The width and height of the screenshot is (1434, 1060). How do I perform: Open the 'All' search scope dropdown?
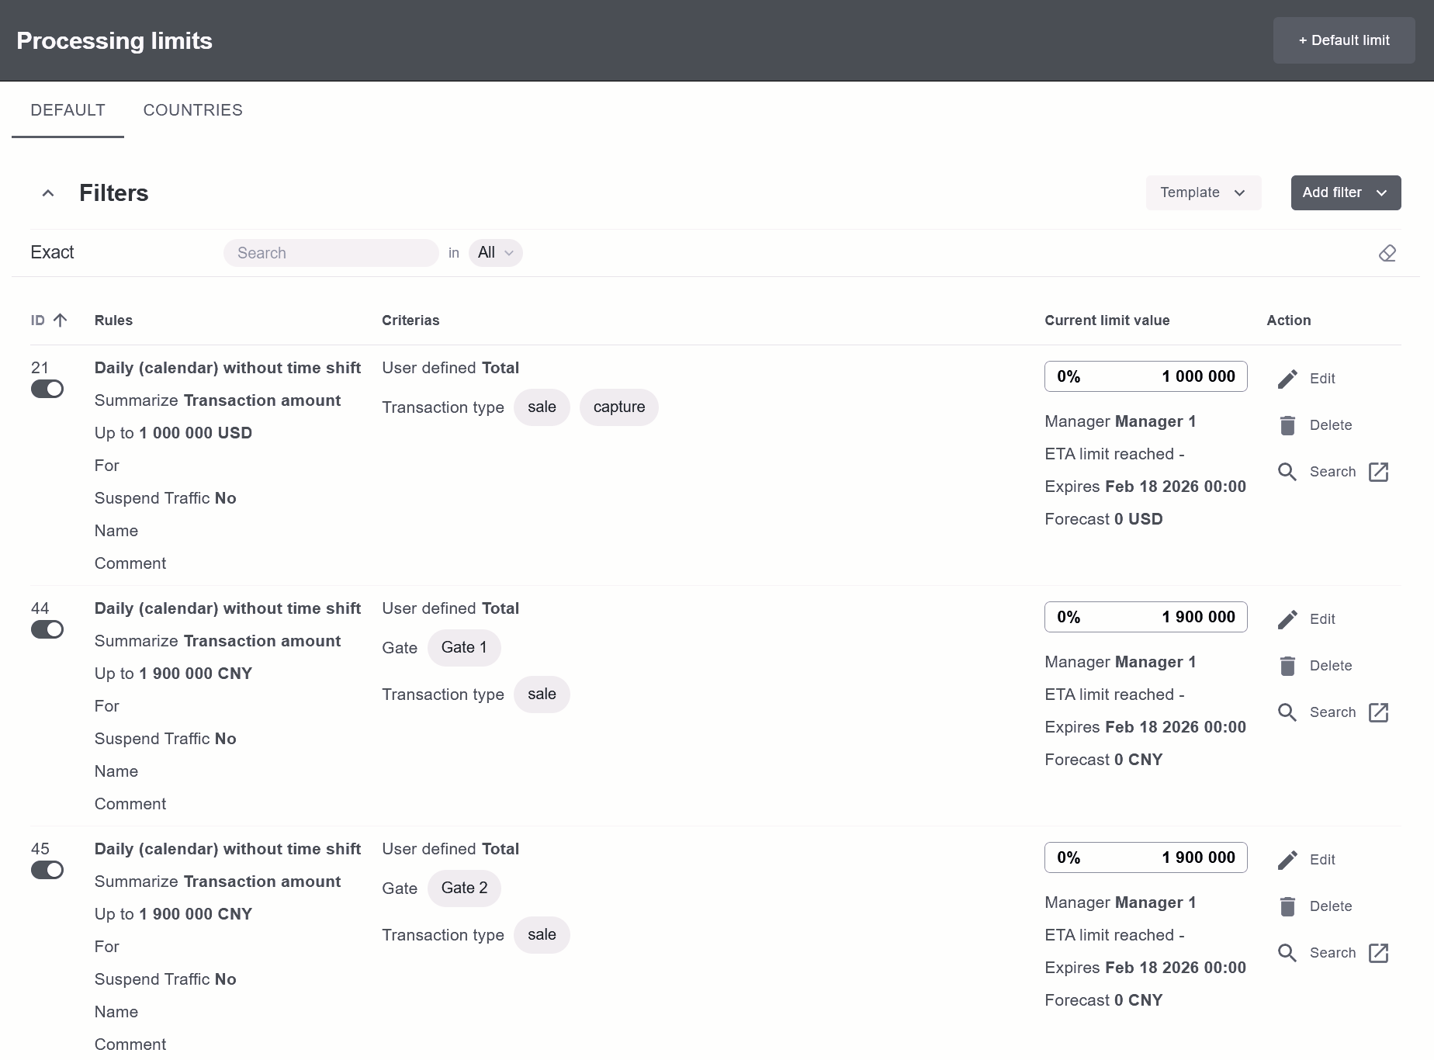coord(495,253)
